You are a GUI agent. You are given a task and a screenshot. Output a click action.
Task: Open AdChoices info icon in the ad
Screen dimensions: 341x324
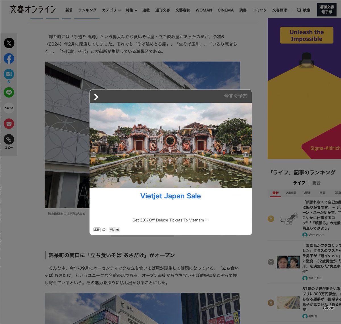click(104, 230)
